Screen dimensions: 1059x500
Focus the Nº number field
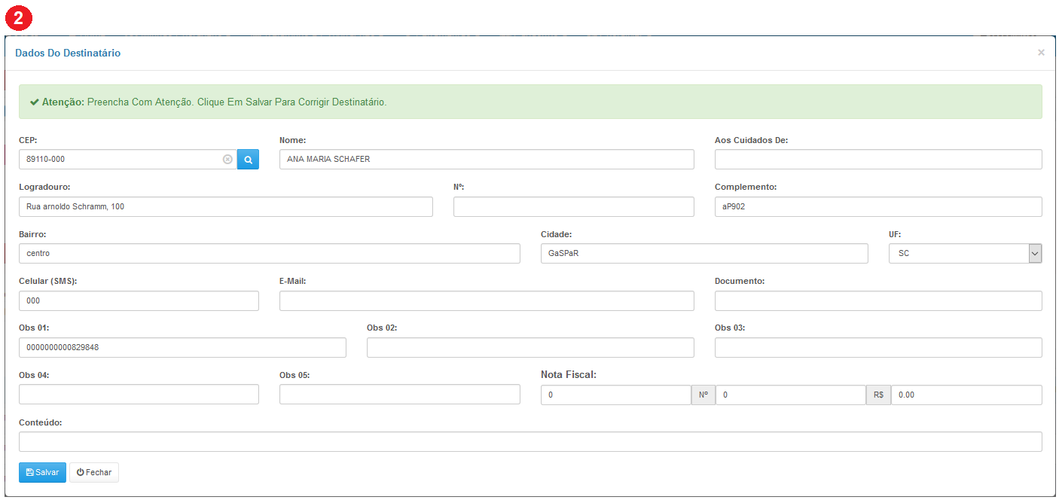573,207
